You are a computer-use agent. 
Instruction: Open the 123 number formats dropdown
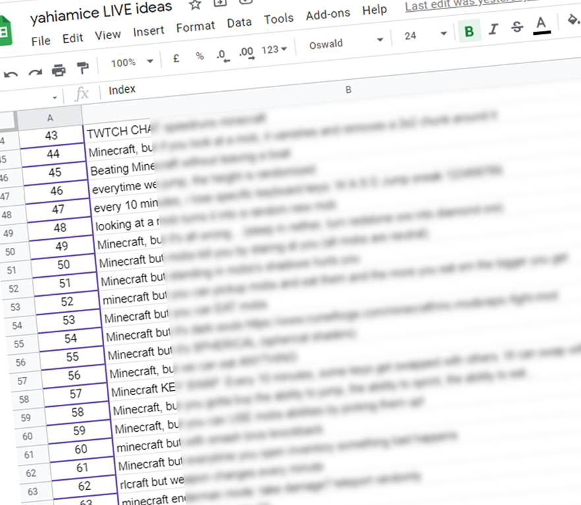pyautogui.click(x=274, y=49)
